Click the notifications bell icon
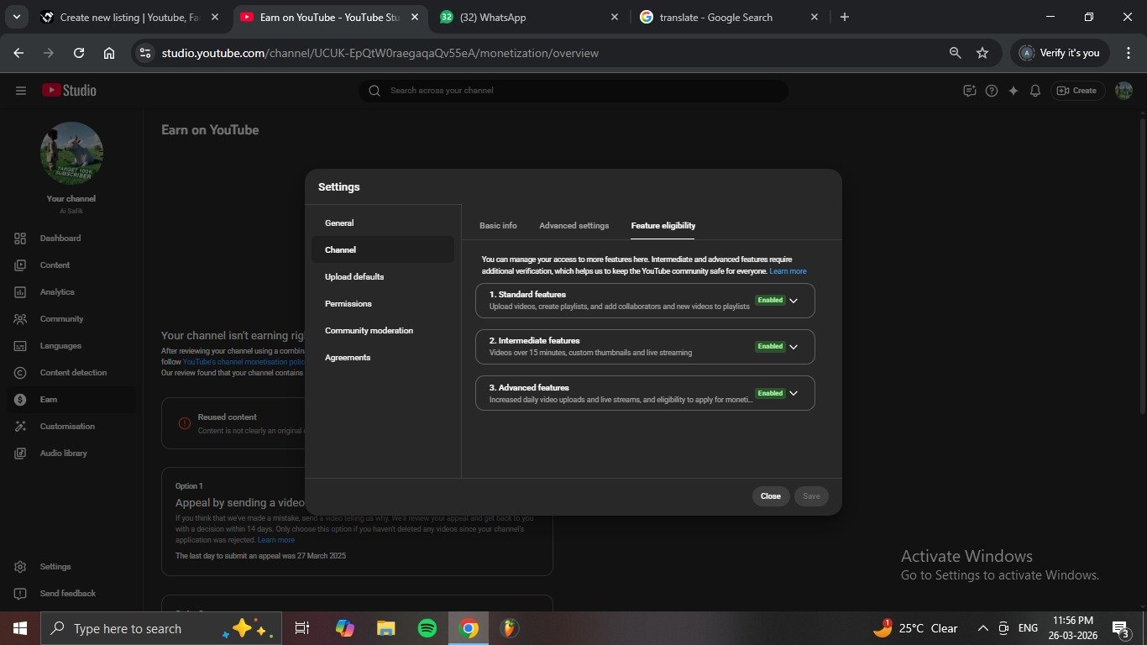The height and width of the screenshot is (645, 1147). pos(1035,91)
